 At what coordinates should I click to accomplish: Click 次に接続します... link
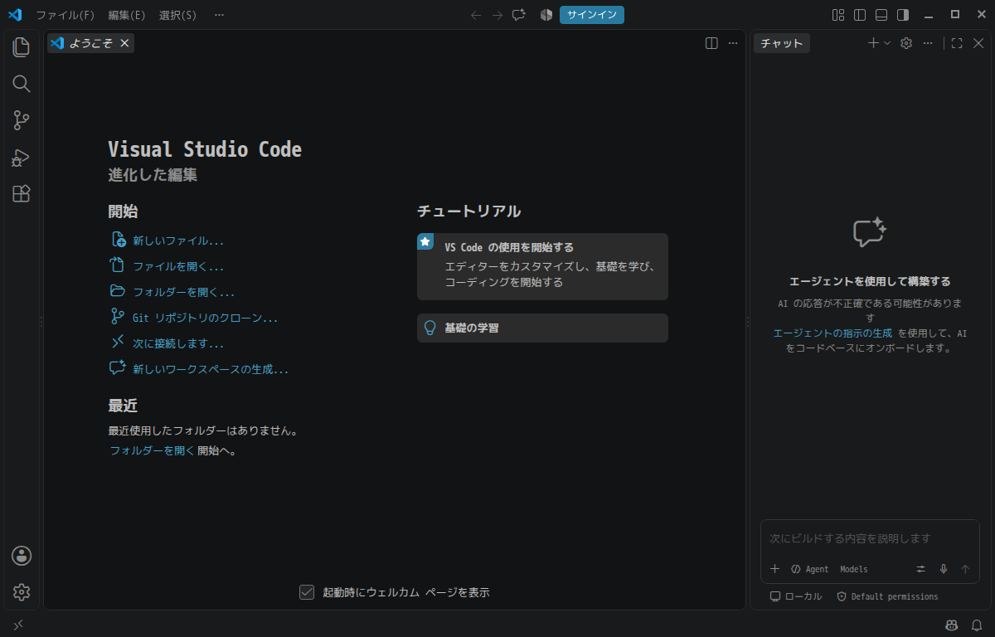178,343
